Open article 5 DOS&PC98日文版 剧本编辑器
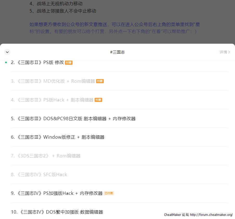Image resolution: width=235 pixels, height=219 pixels. pyautogui.click(x=73, y=119)
